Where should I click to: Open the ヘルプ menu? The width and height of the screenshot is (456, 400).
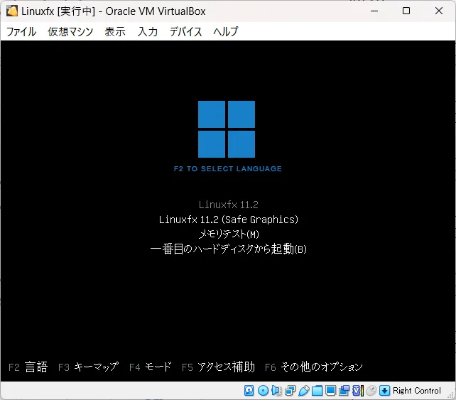coord(226,31)
